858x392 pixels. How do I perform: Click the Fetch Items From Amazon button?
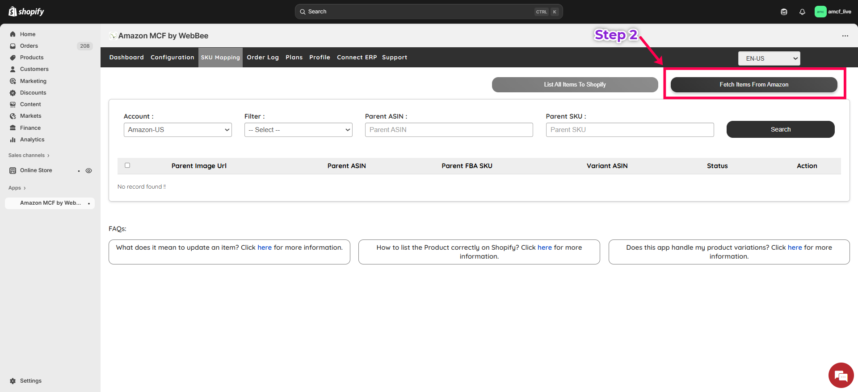click(x=753, y=85)
